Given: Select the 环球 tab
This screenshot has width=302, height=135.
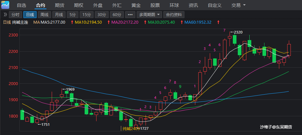Looking at the screenshot, I should tap(174, 5).
